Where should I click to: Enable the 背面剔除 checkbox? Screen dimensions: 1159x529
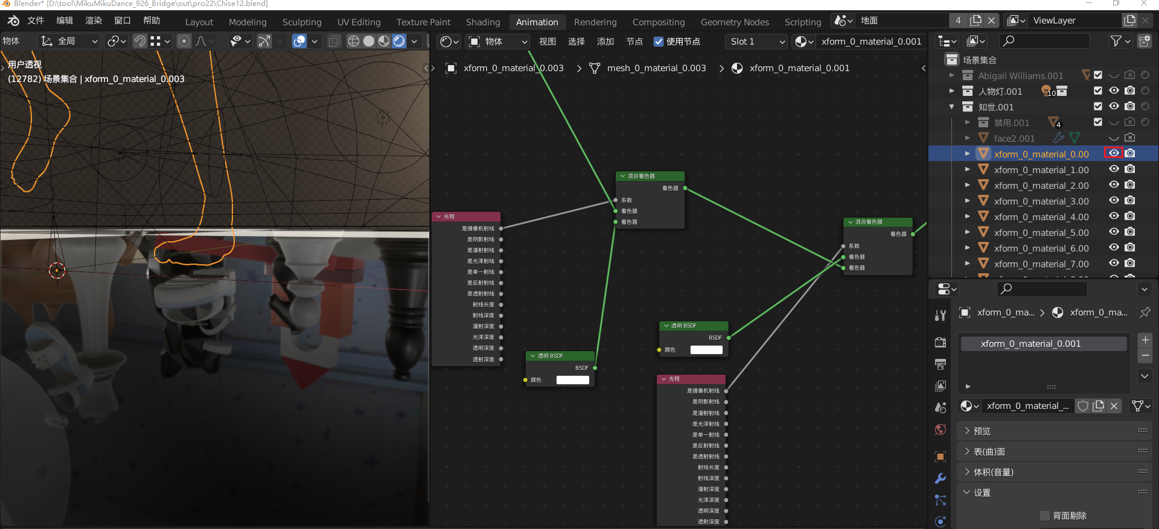[x=1045, y=516]
